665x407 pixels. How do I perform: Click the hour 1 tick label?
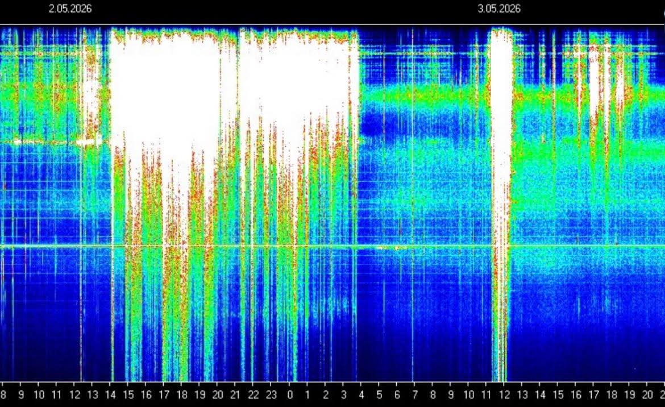tap(307, 395)
